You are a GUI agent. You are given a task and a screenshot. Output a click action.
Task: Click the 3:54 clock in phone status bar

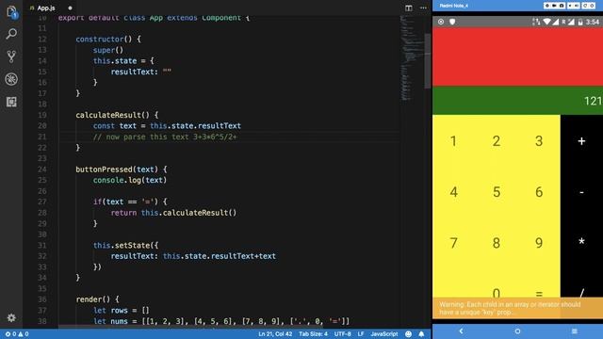point(593,22)
